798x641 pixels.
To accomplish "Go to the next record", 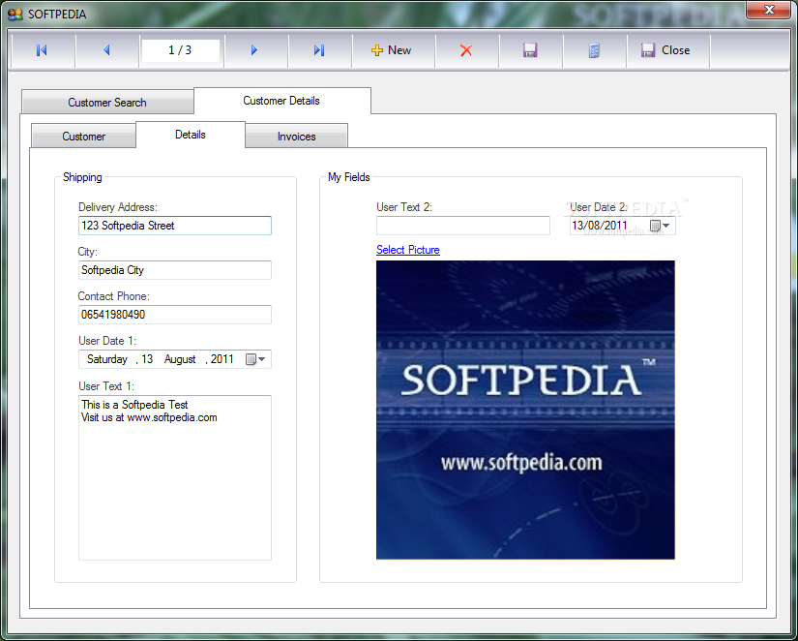I will click(x=254, y=50).
